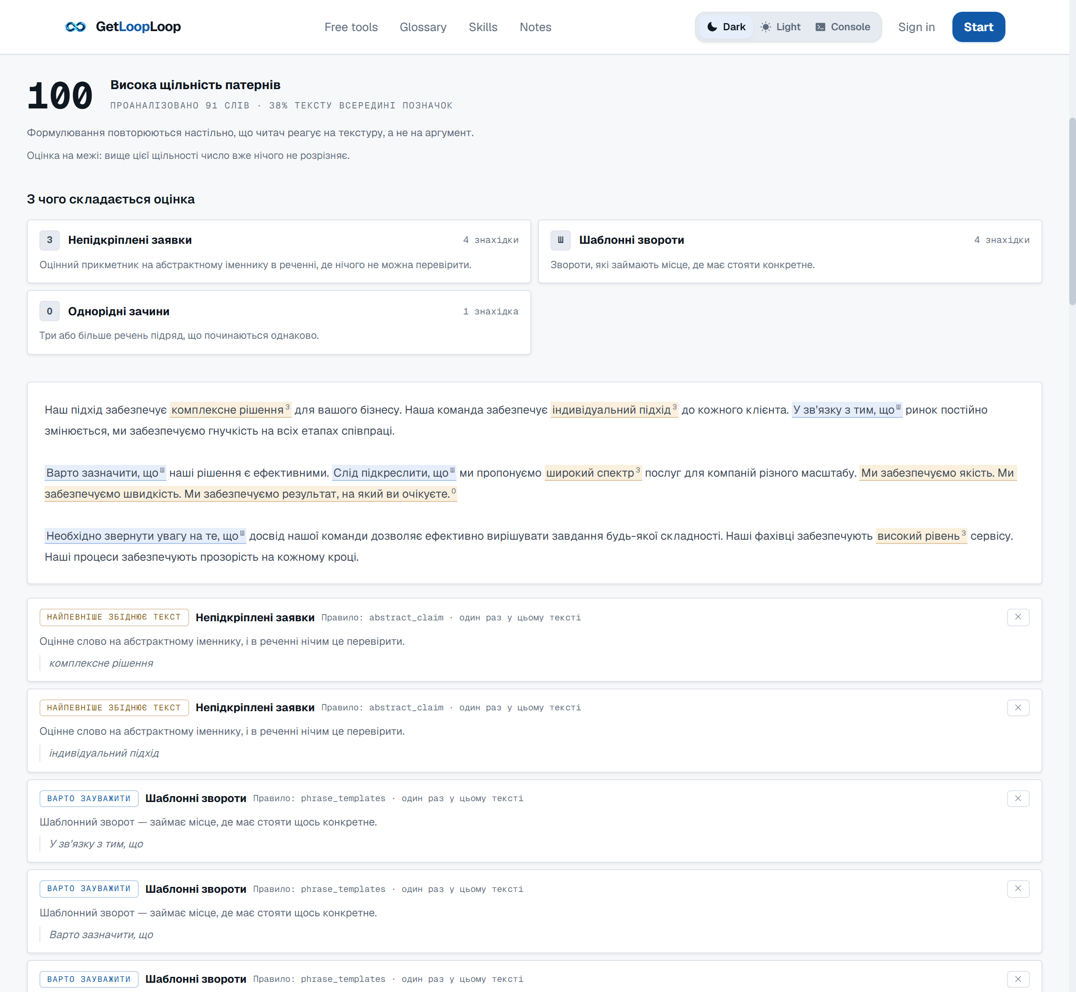
Task: Open the Free tools menu
Action: pos(351,27)
